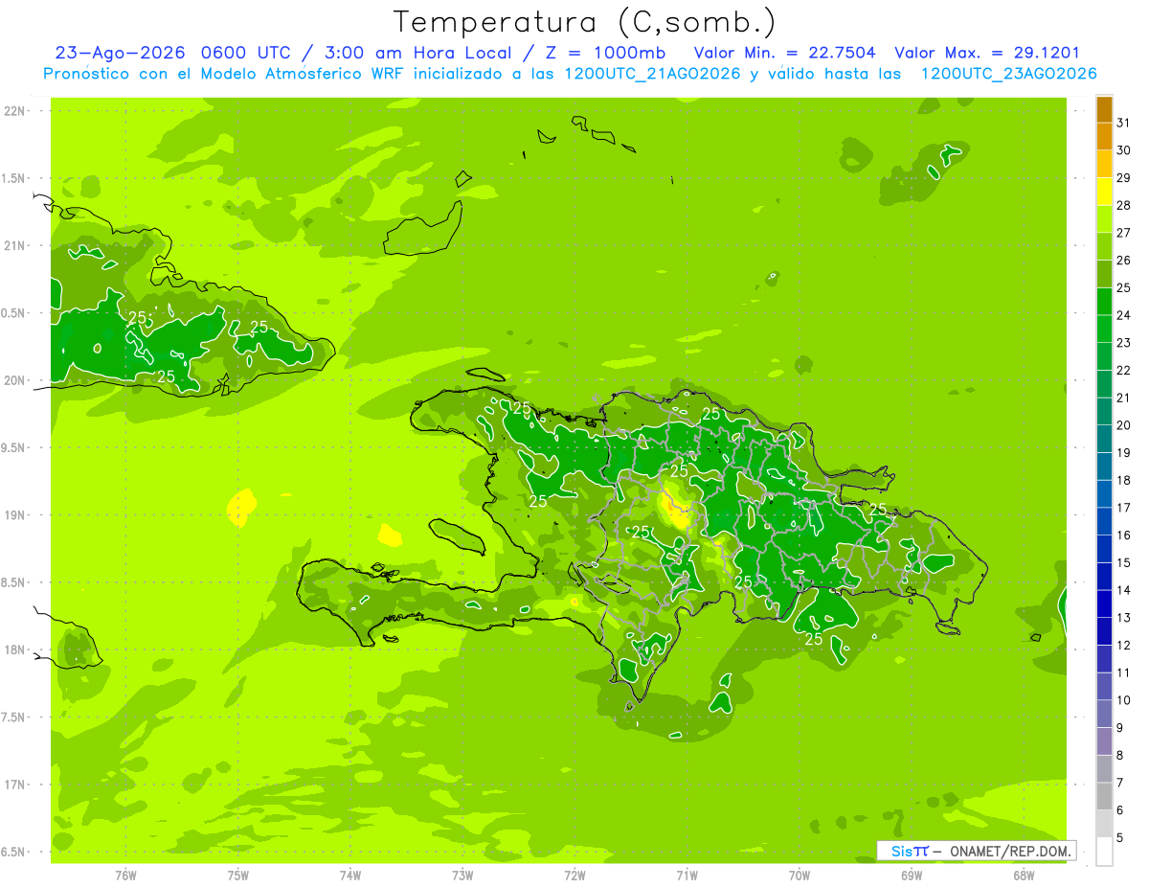This screenshot has height=888, width=1149.
Task: Click the legend value "24" on colorbar
Action: [x=1124, y=315]
